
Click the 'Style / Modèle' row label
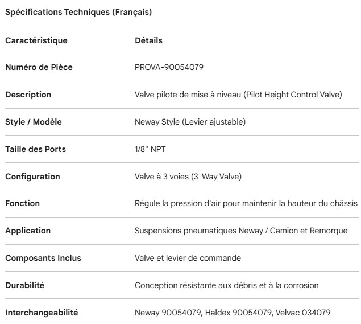(x=34, y=122)
